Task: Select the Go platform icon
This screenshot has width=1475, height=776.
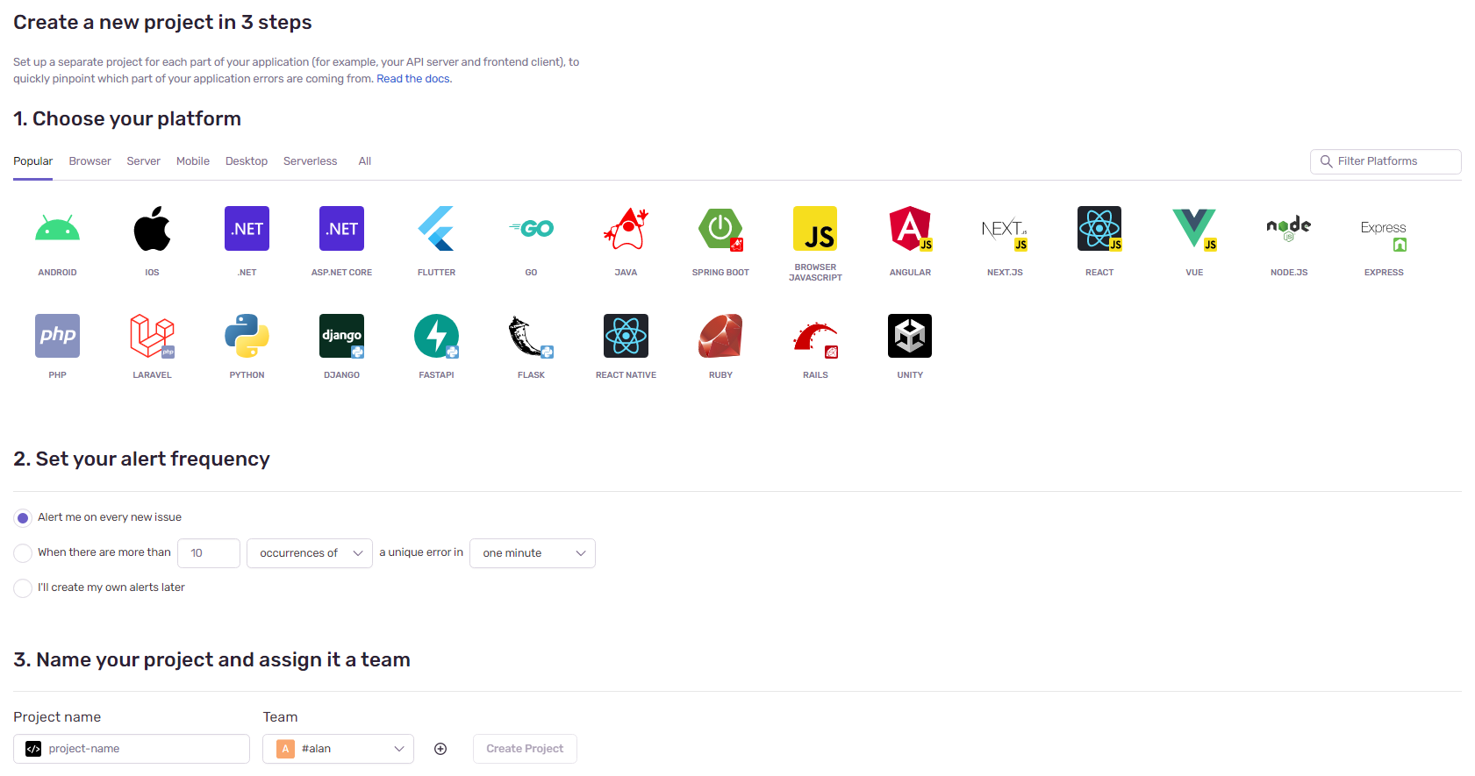Action: coord(531,229)
